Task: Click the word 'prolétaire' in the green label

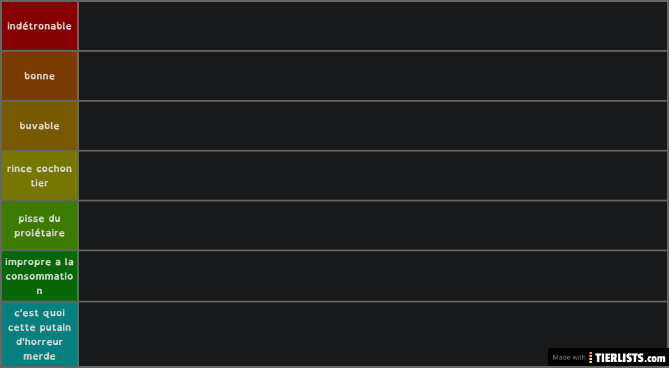Action: coord(39,233)
